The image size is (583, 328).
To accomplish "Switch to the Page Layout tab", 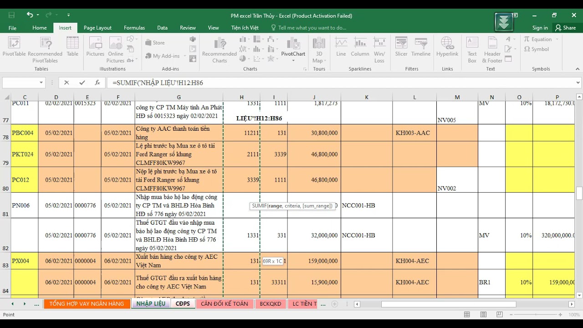I will coord(97,28).
